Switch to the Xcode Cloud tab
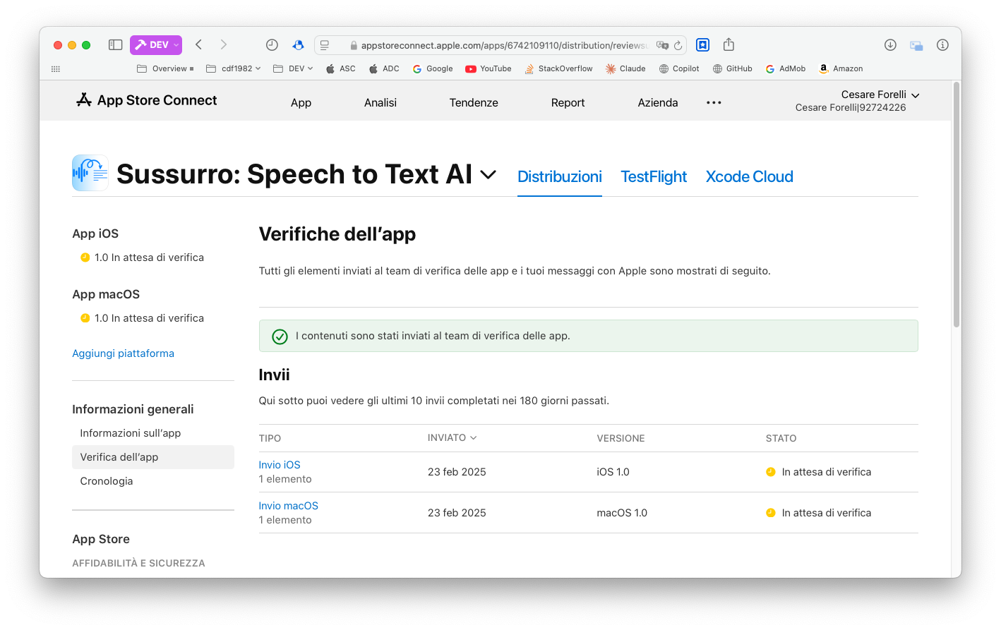Screen dimensions: 1001x630 click(x=750, y=177)
